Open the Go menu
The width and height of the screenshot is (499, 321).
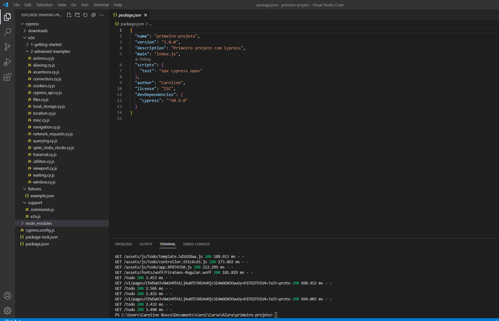[74, 5]
